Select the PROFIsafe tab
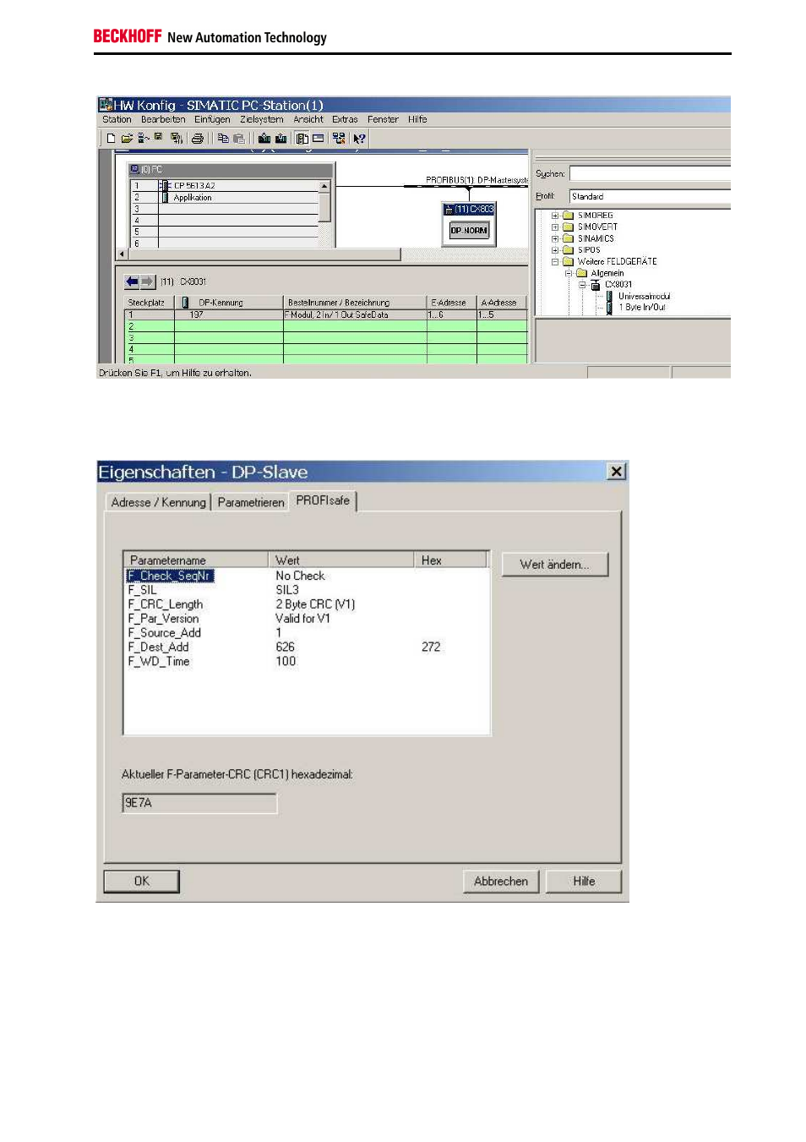 pyautogui.click(x=323, y=500)
